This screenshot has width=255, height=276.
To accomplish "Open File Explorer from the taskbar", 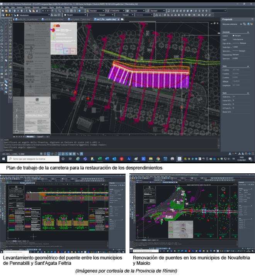I will (151, 159).
